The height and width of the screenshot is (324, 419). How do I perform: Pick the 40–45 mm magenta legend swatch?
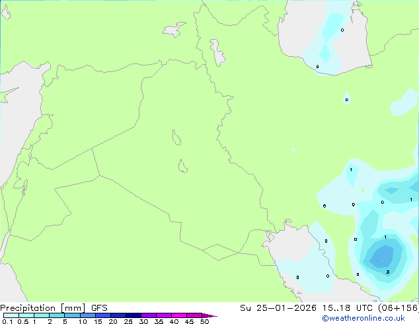coord(179,315)
